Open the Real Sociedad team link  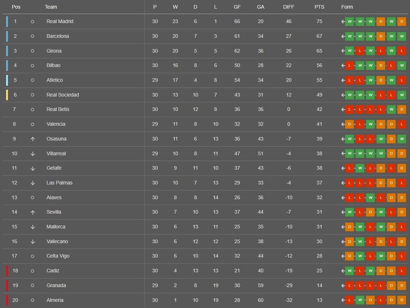tap(63, 95)
